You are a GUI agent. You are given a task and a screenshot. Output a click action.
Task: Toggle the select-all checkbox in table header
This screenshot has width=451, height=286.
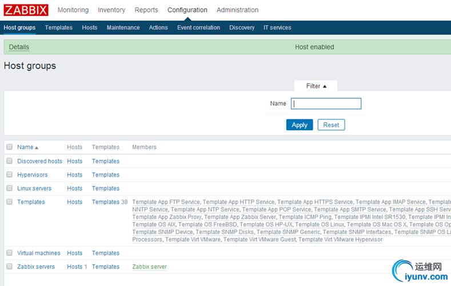tap(10, 147)
